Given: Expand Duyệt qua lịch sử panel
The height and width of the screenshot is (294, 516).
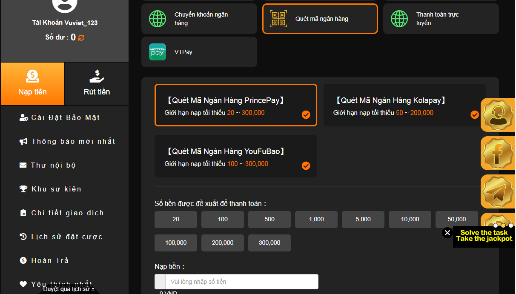Looking at the screenshot, I should pyautogui.click(x=69, y=289).
